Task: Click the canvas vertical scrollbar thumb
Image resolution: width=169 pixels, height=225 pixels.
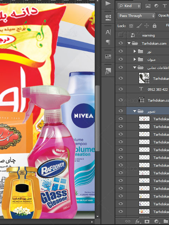Action: [98, 118]
